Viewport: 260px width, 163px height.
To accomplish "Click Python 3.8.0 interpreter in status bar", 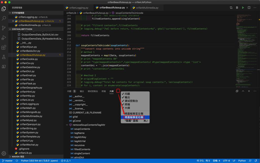I will [39, 161].
